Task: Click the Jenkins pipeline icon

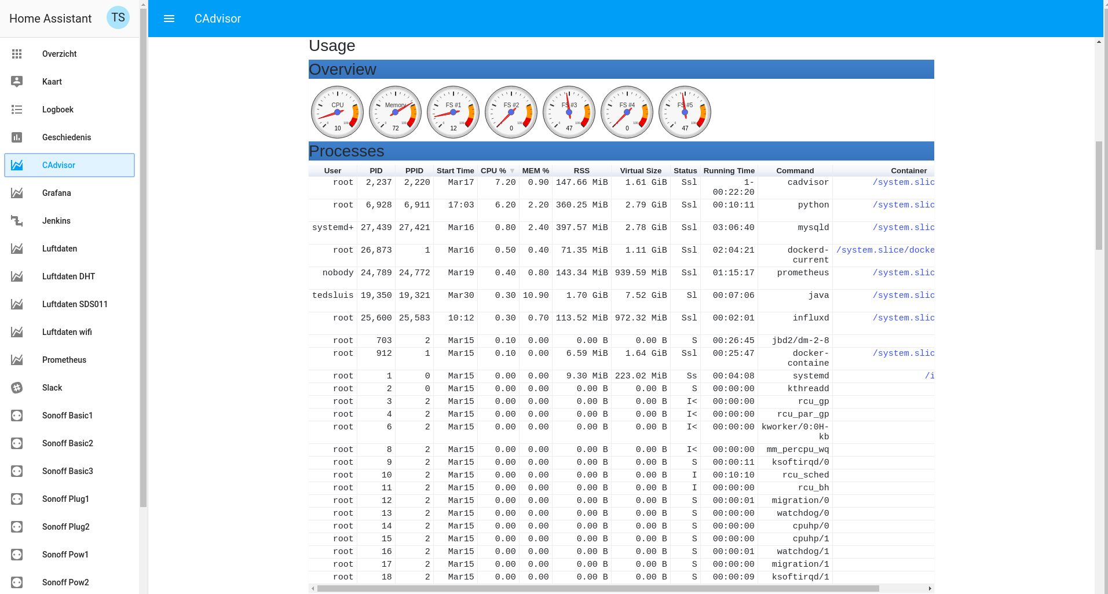Action: coord(17,221)
